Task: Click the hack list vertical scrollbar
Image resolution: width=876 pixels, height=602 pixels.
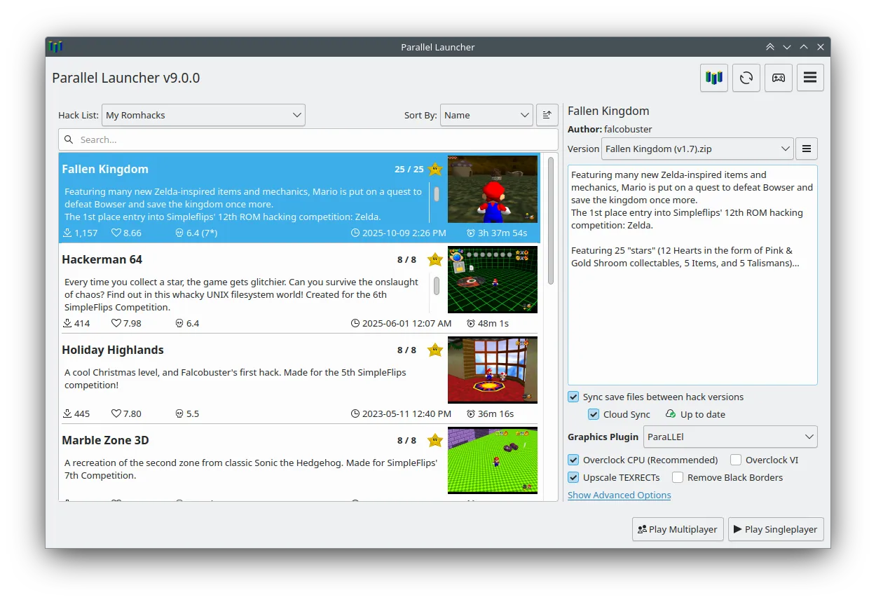Action: 551,221
